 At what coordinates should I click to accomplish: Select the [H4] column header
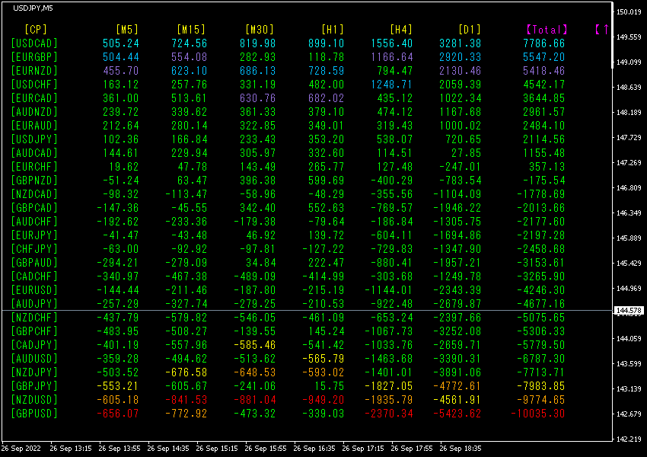pyautogui.click(x=401, y=30)
